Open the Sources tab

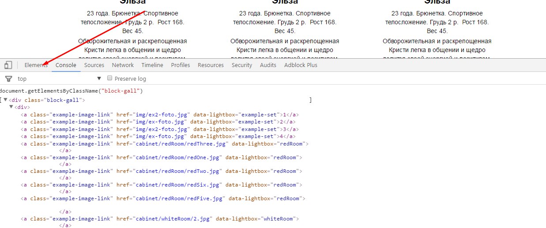click(x=94, y=65)
